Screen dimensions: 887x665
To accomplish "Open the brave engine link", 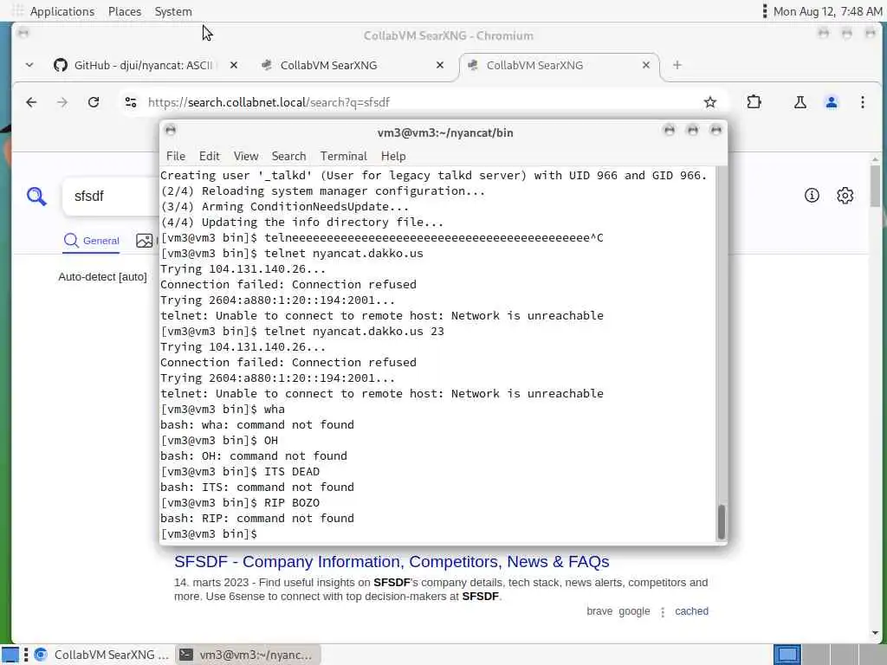I will [599, 611].
